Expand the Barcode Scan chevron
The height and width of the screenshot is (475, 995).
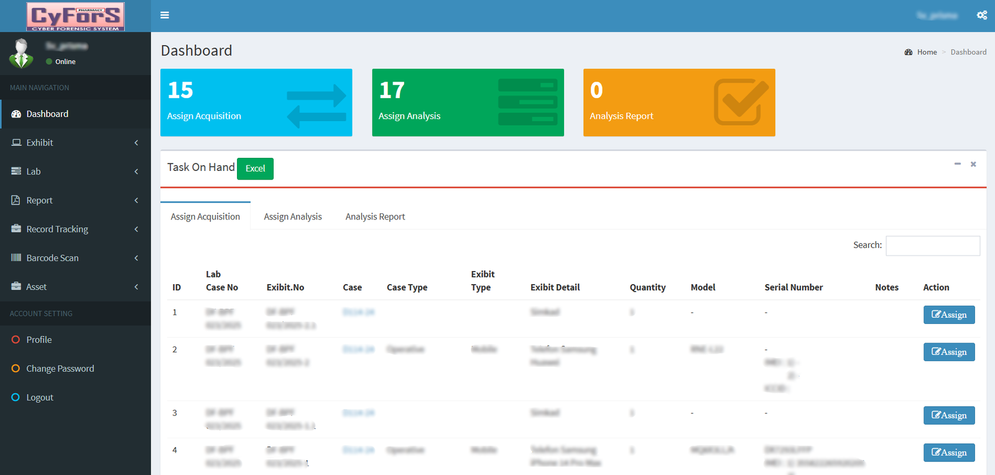(136, 257)
